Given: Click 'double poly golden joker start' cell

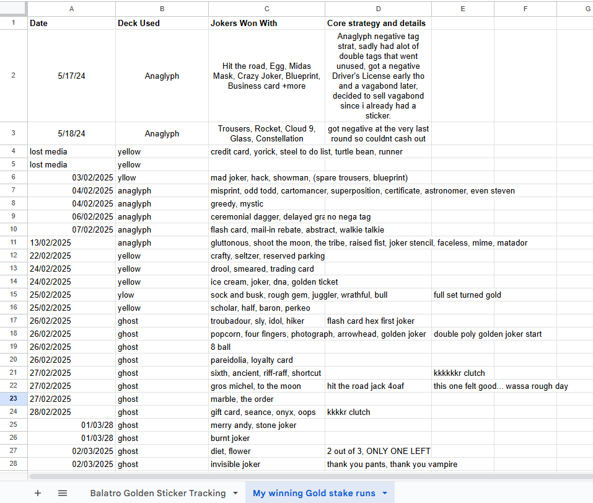Looking at the screenshot, I should [462, 334].
